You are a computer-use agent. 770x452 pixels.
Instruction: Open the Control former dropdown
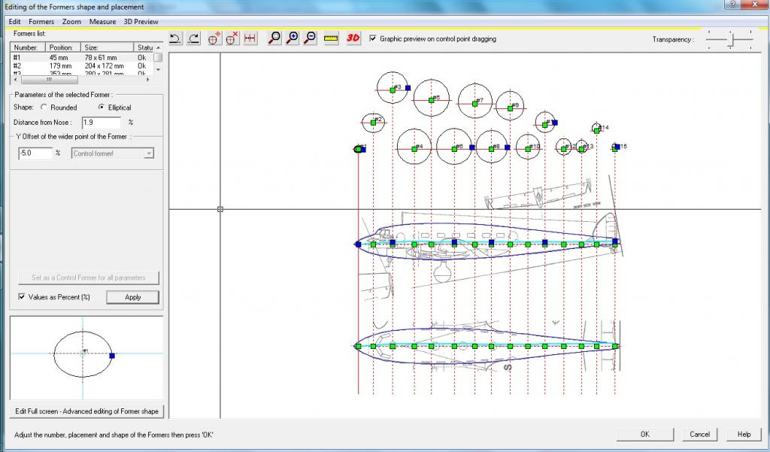pyautogui.click(x=148, y=153)
